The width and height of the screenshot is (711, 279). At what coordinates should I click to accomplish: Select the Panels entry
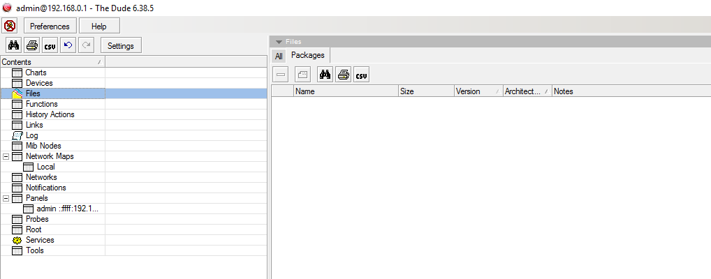point(37,198)
